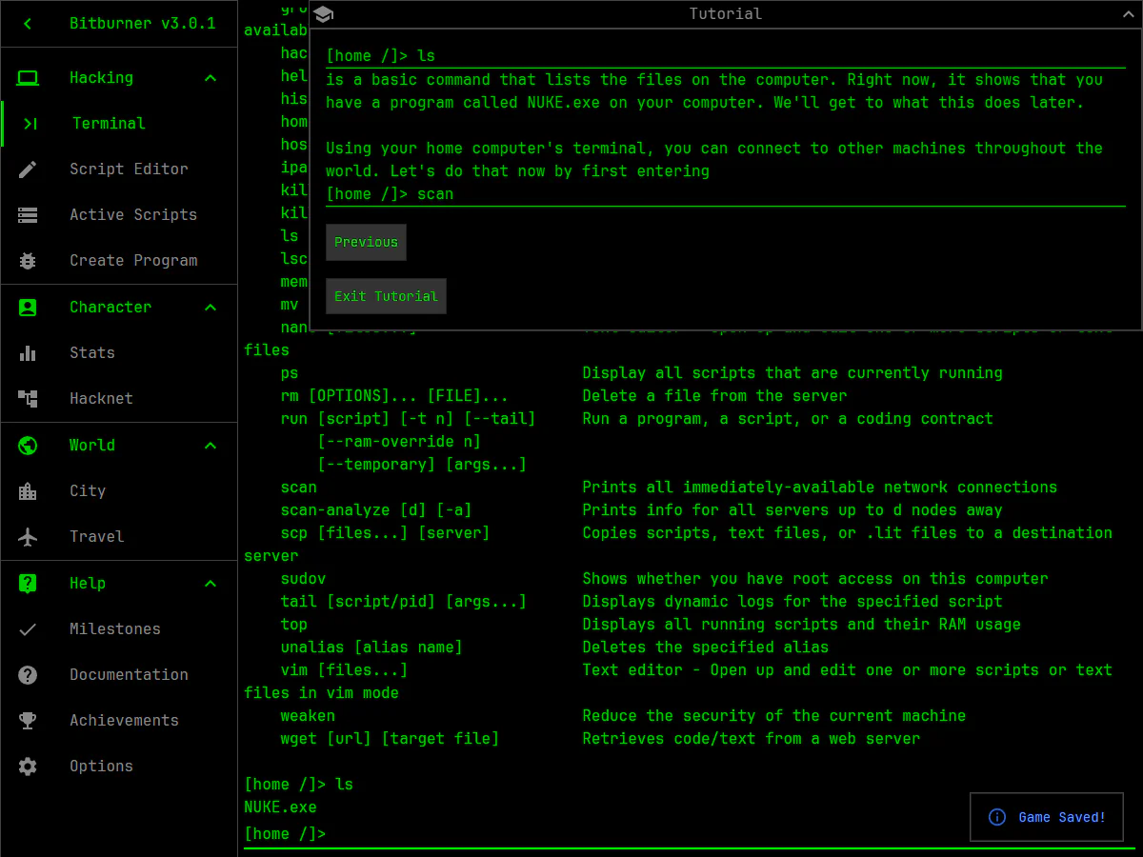The width and height of the screenshot is (1143, 857).
Task: Click the unalias [alias name] entry
Action: pyautogui.click(x=371, y=648)
